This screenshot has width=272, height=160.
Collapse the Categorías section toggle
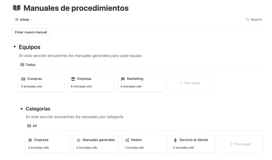[22, 109]
